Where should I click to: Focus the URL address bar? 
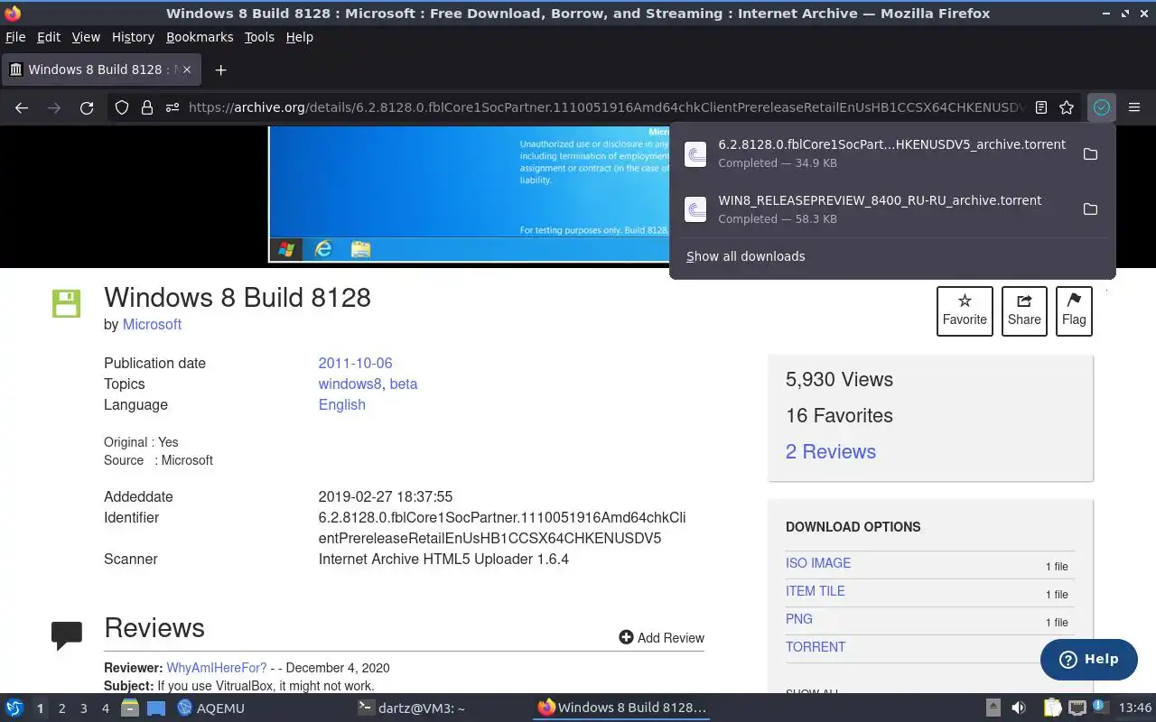pyautogui.click(x=605, y=107)
